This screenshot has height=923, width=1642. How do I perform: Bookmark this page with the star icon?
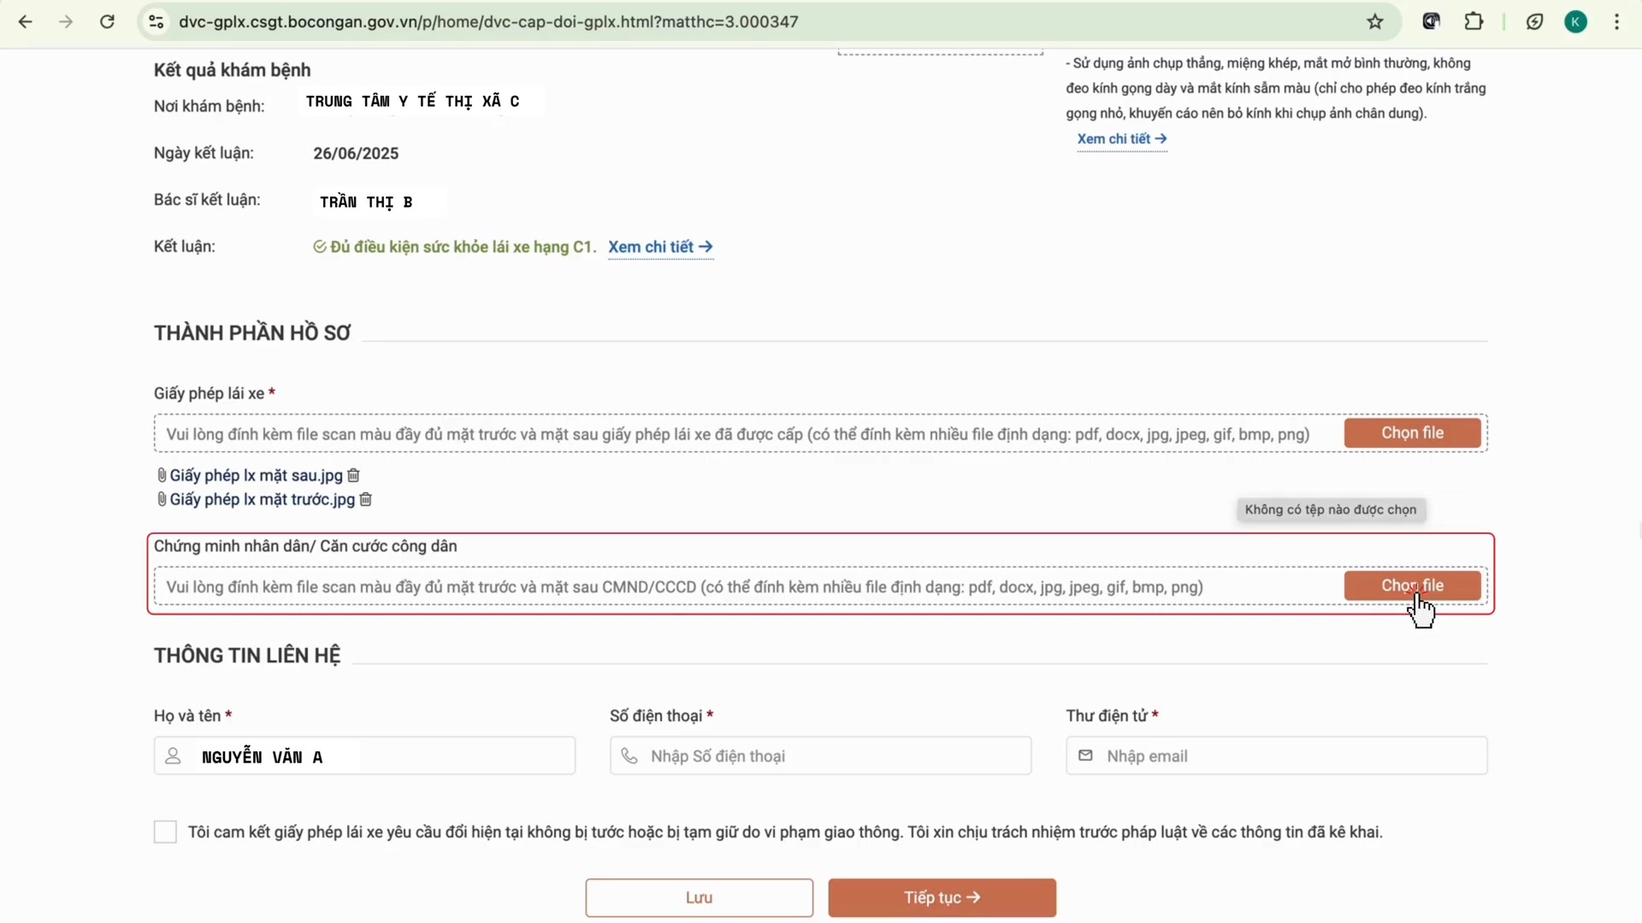(x=1375, y=22)
